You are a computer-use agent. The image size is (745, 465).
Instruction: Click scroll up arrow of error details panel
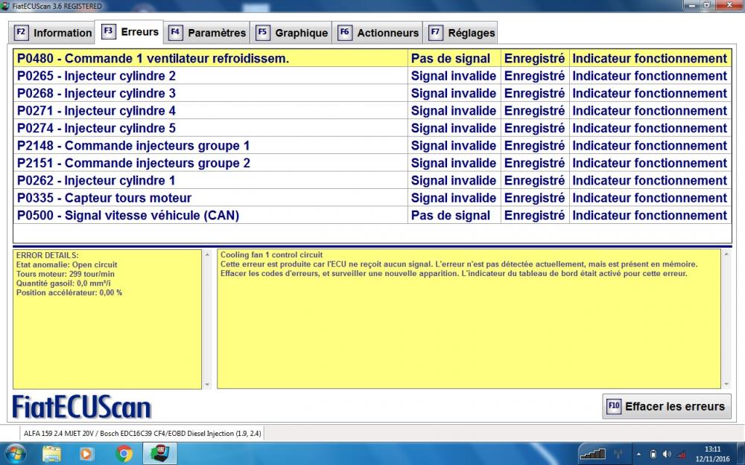pyautogui.click(x=206, y=254)
